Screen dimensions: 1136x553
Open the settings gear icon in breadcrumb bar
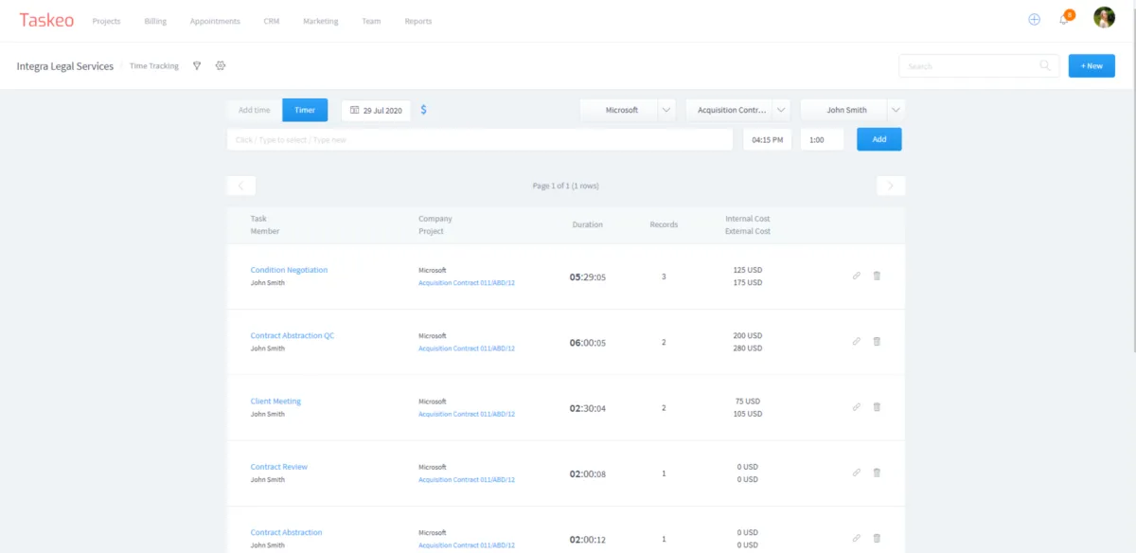tap(221, 66)
